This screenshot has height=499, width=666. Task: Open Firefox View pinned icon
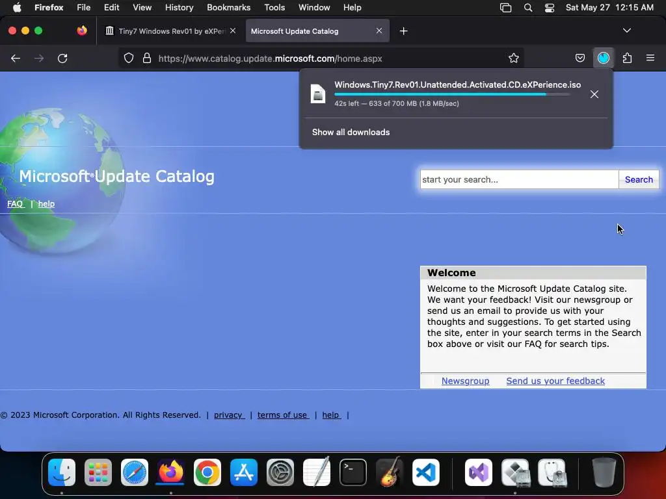[82, 31]
